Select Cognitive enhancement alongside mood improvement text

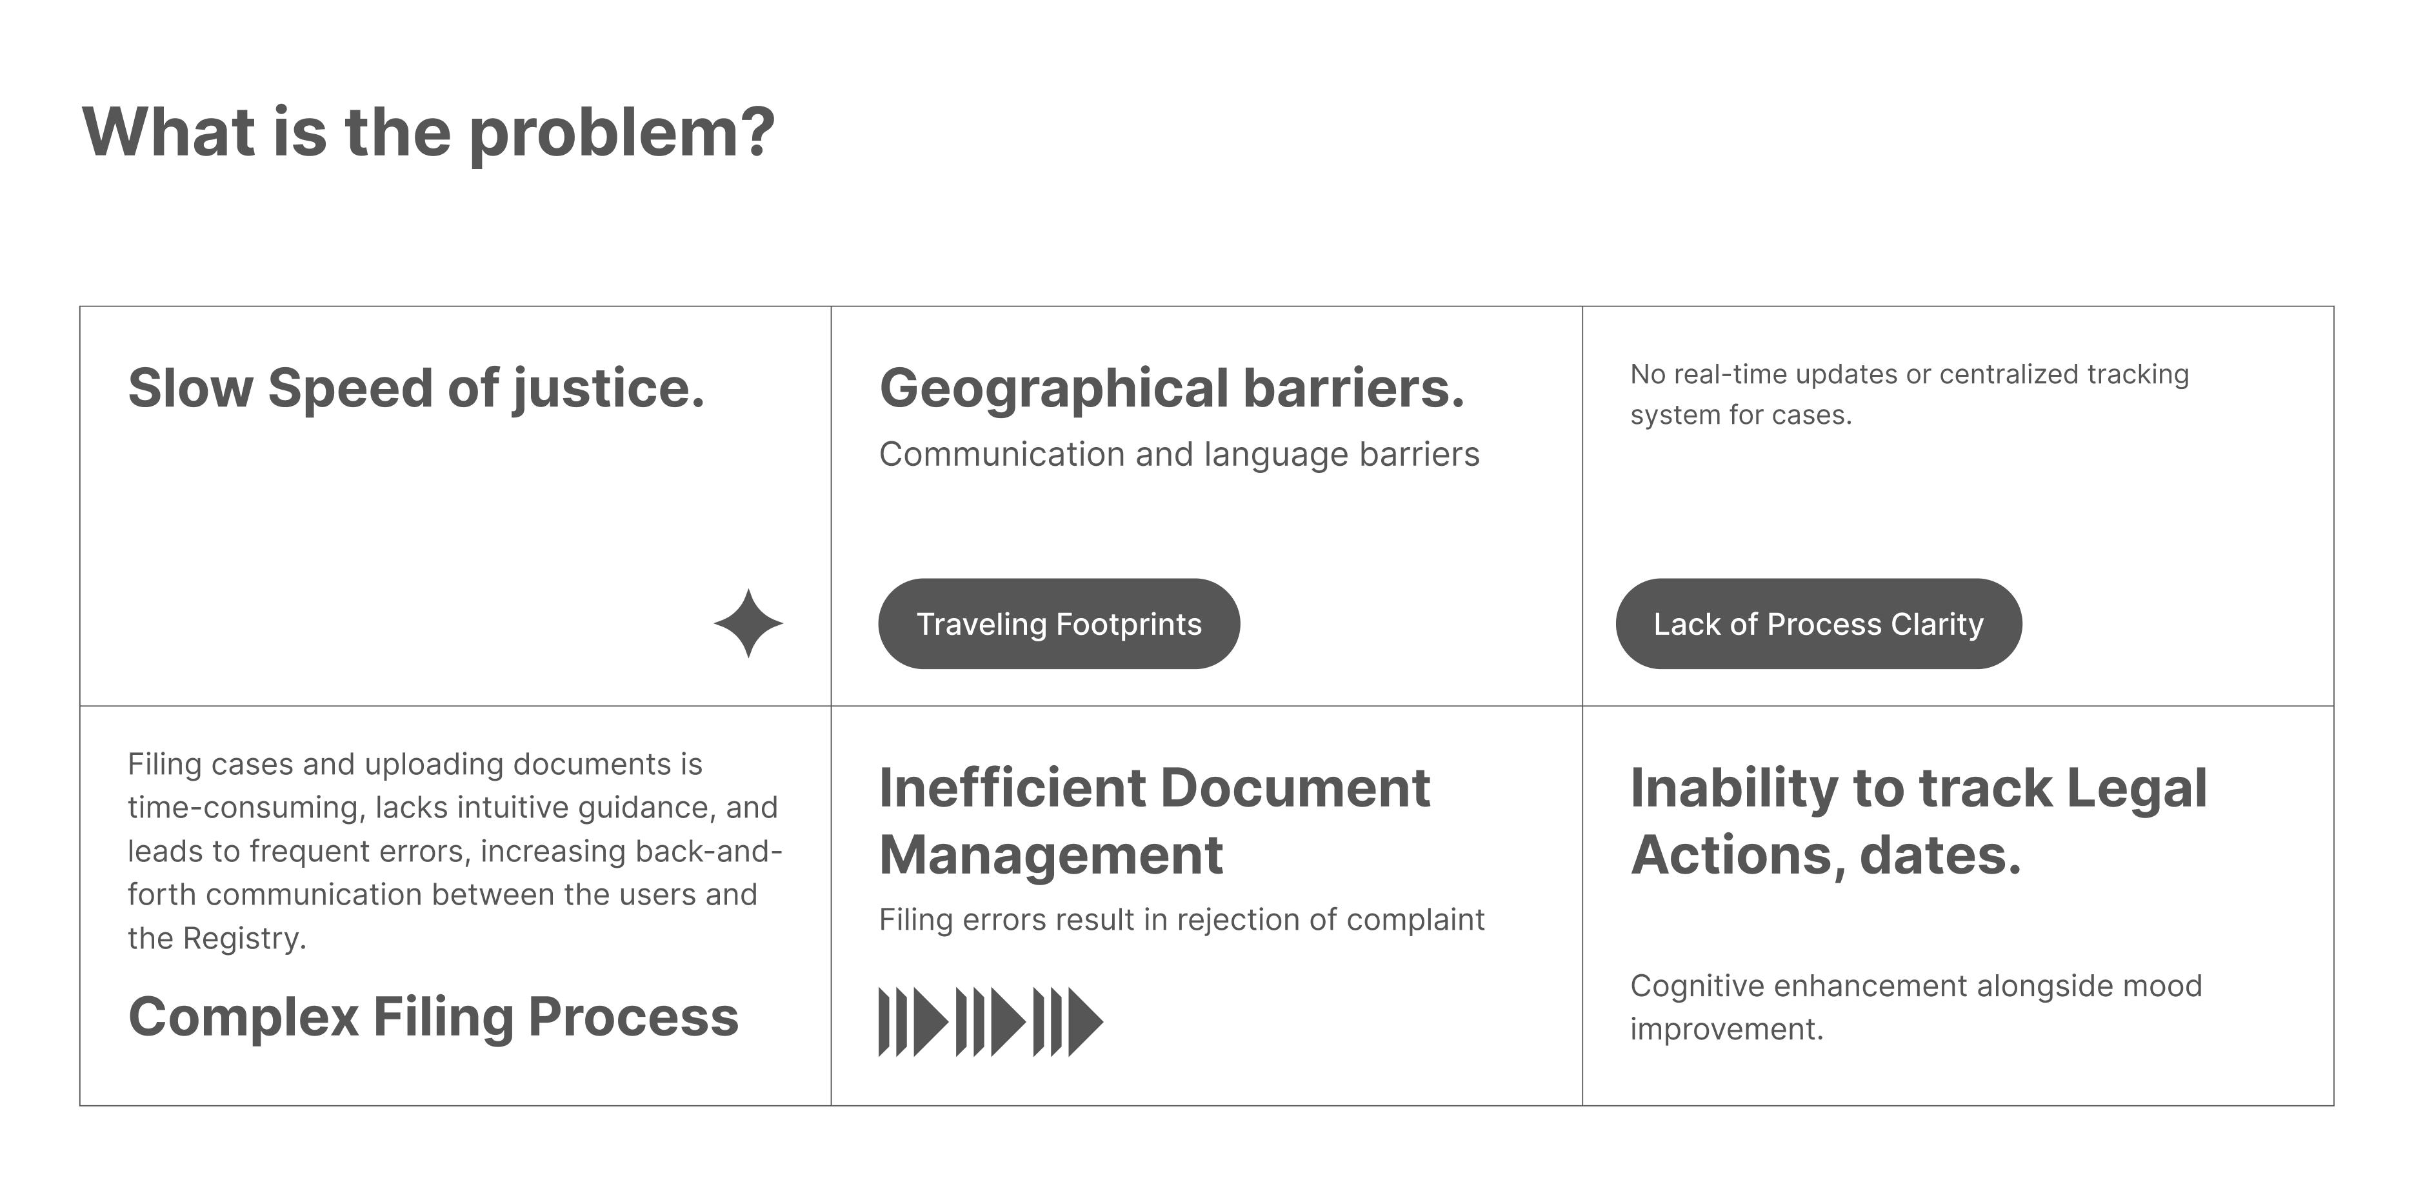pyautogui.click(x=1915, y=1007)
